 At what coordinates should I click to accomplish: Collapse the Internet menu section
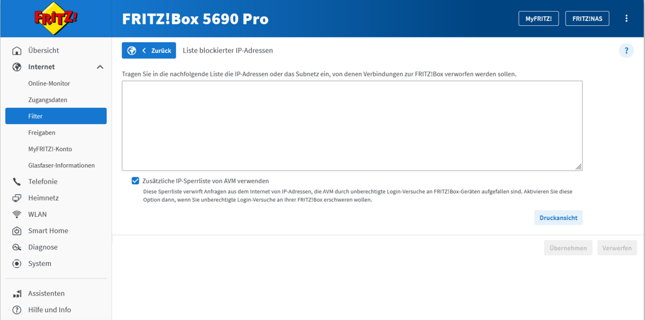point(100,67)
